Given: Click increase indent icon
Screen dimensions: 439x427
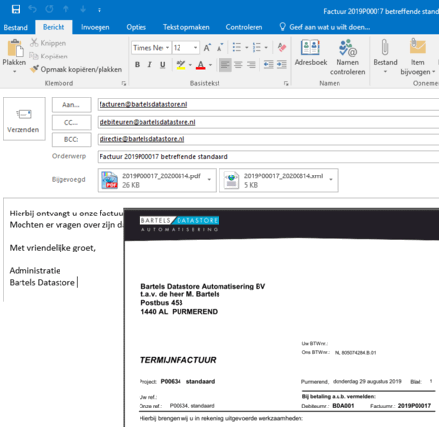Looking at the screenshot, I should pyautogui.click(x=282, y=65).
